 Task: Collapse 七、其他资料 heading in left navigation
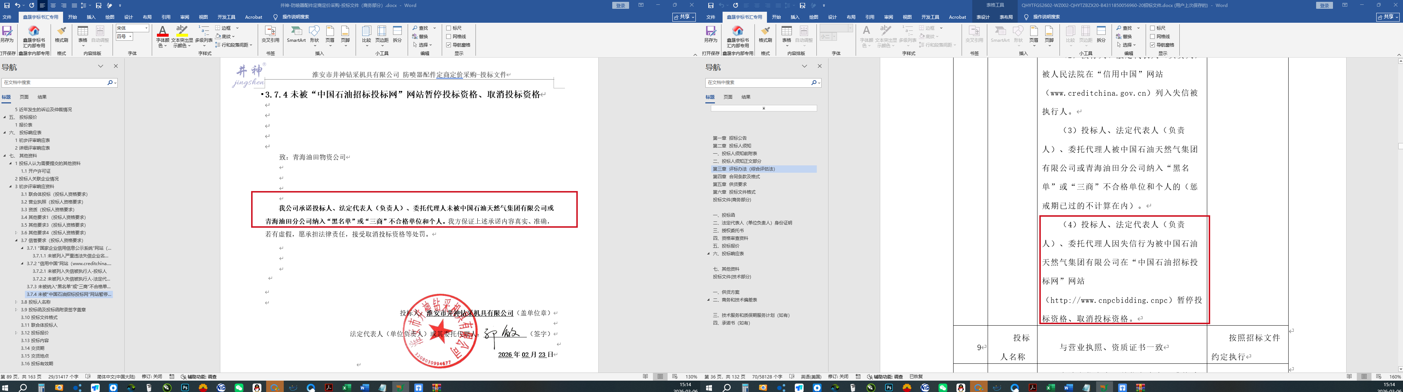[x=4, y=156]
